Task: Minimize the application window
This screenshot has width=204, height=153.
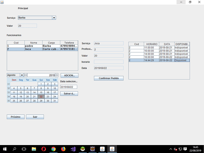Action: click(x=181, y=2)
